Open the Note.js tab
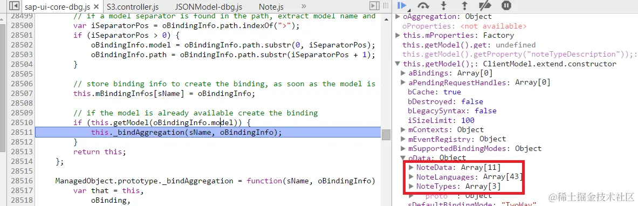Viewport: 638px width, 206px height. click(x=271, y=7)
